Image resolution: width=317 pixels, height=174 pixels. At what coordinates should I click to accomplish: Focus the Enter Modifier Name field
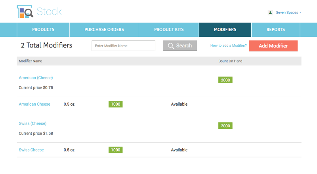123,45
